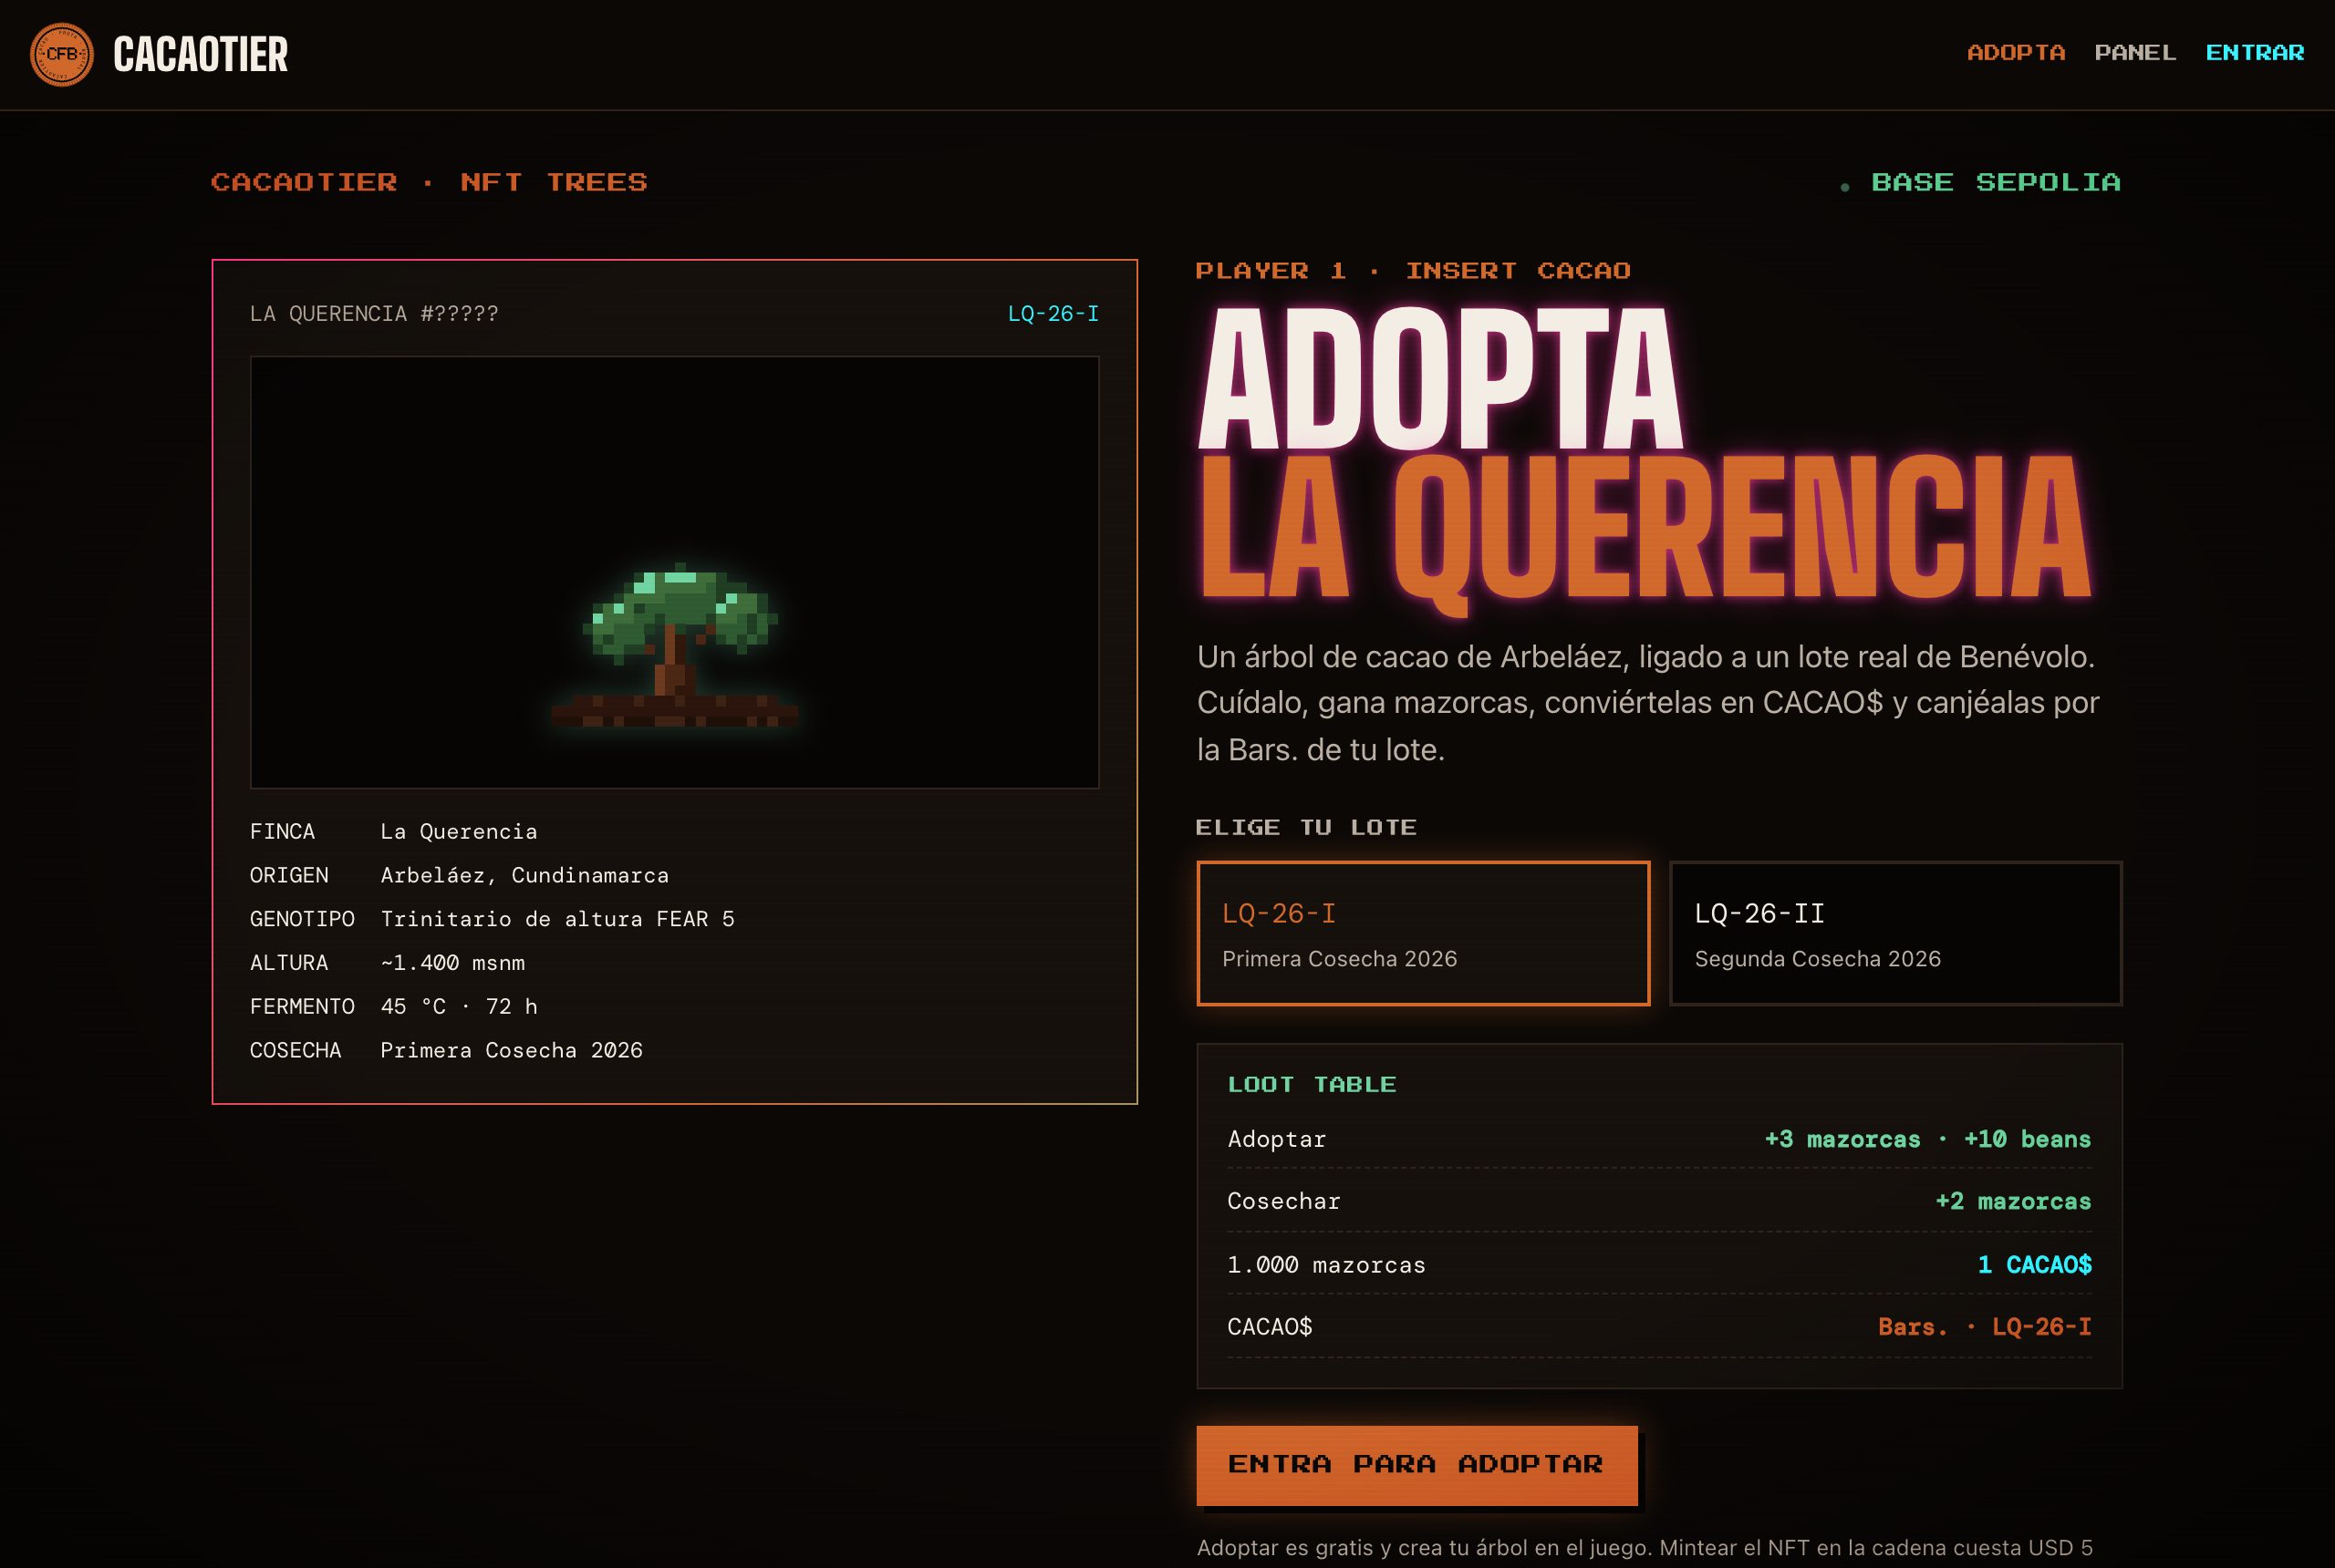Click the 1 CACAO$ conversion value
This screenshot has height=1568, width=2335.
point(2035,1265)
